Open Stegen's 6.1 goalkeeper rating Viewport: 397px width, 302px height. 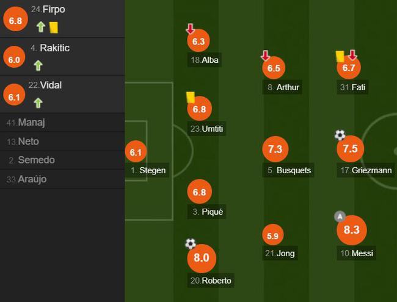(136, 153)
